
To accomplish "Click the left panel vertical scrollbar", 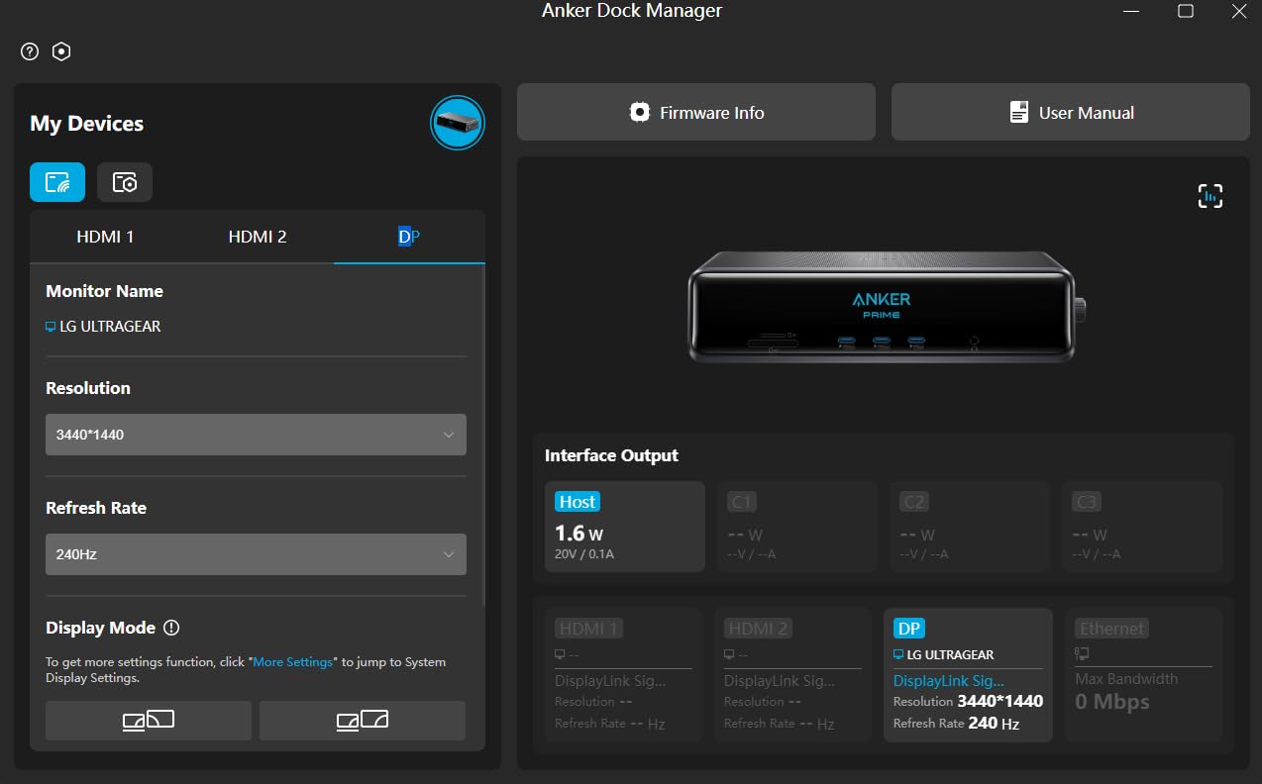I will 483,436.
